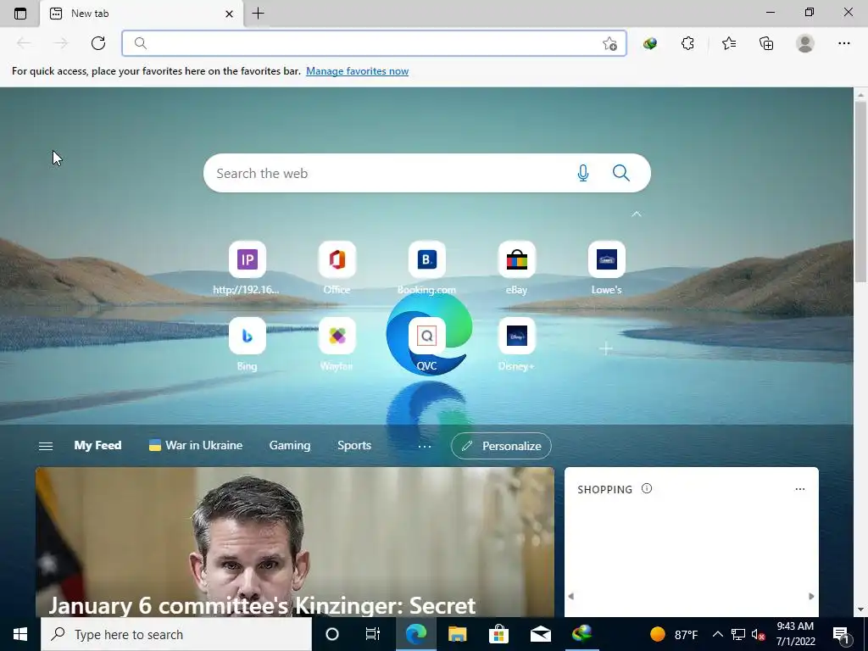The image size is (868, 651).
Task: Click the network tray icon
Action: [x=738, y=634]
